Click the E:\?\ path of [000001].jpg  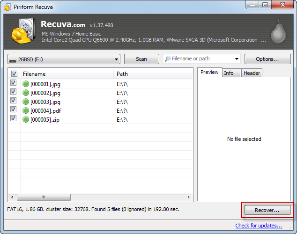tap(122, 84)
